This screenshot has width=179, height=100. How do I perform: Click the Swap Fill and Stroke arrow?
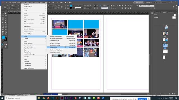[6, 36]
